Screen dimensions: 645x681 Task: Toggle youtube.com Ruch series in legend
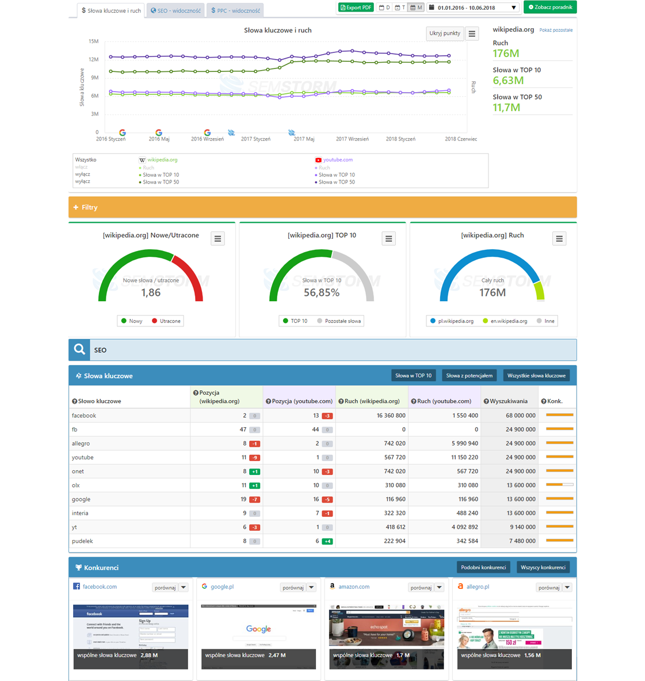click(324, 168)
